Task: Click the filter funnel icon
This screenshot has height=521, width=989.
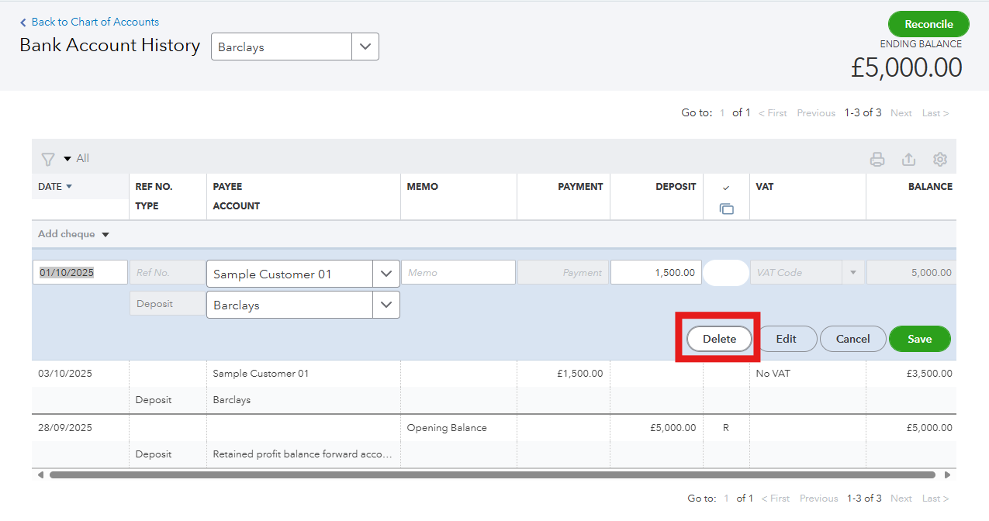Action: pyautogui.click(x=48, y=159)
